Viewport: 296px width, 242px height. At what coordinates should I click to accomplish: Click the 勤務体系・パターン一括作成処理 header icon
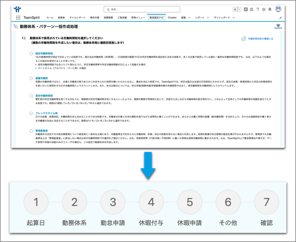pyautogui.click(x=16, y=26)
